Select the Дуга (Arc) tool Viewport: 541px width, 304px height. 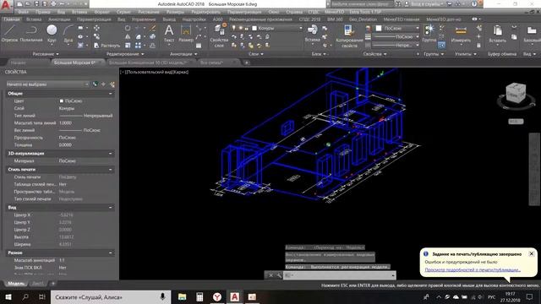[68, 34]
